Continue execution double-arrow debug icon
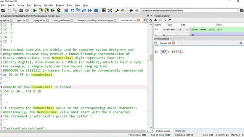This screenshot has width=244, height=137. (x=90, y=11)
